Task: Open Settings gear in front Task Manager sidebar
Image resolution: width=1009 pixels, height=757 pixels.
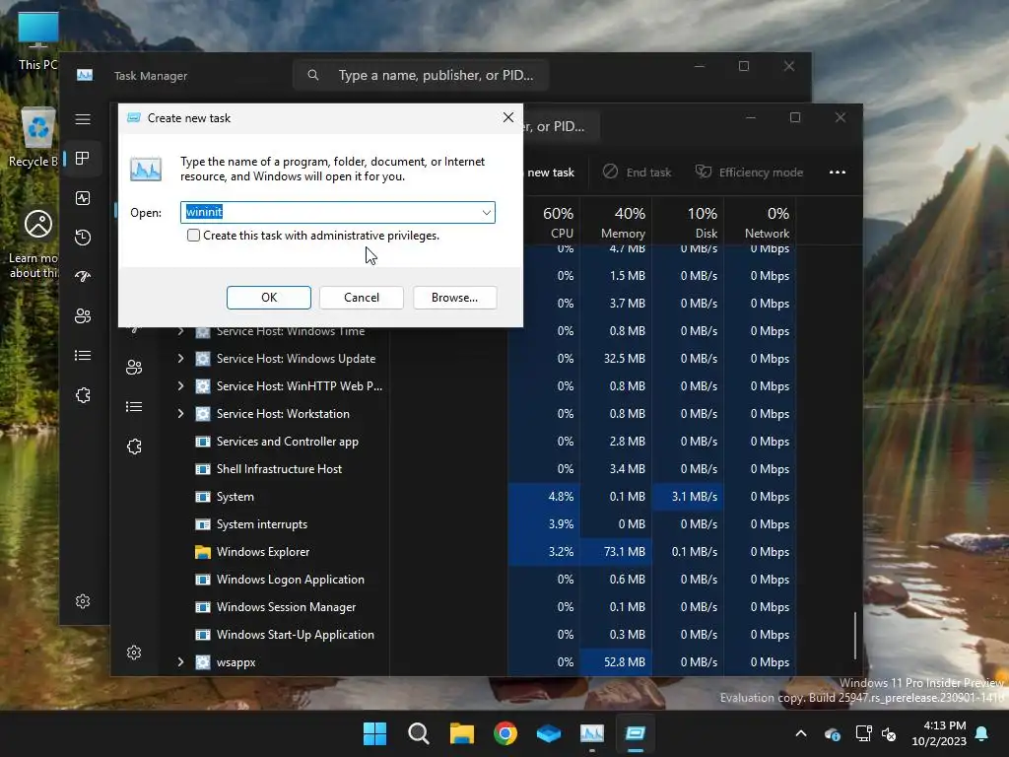Action: click(134, 653)
